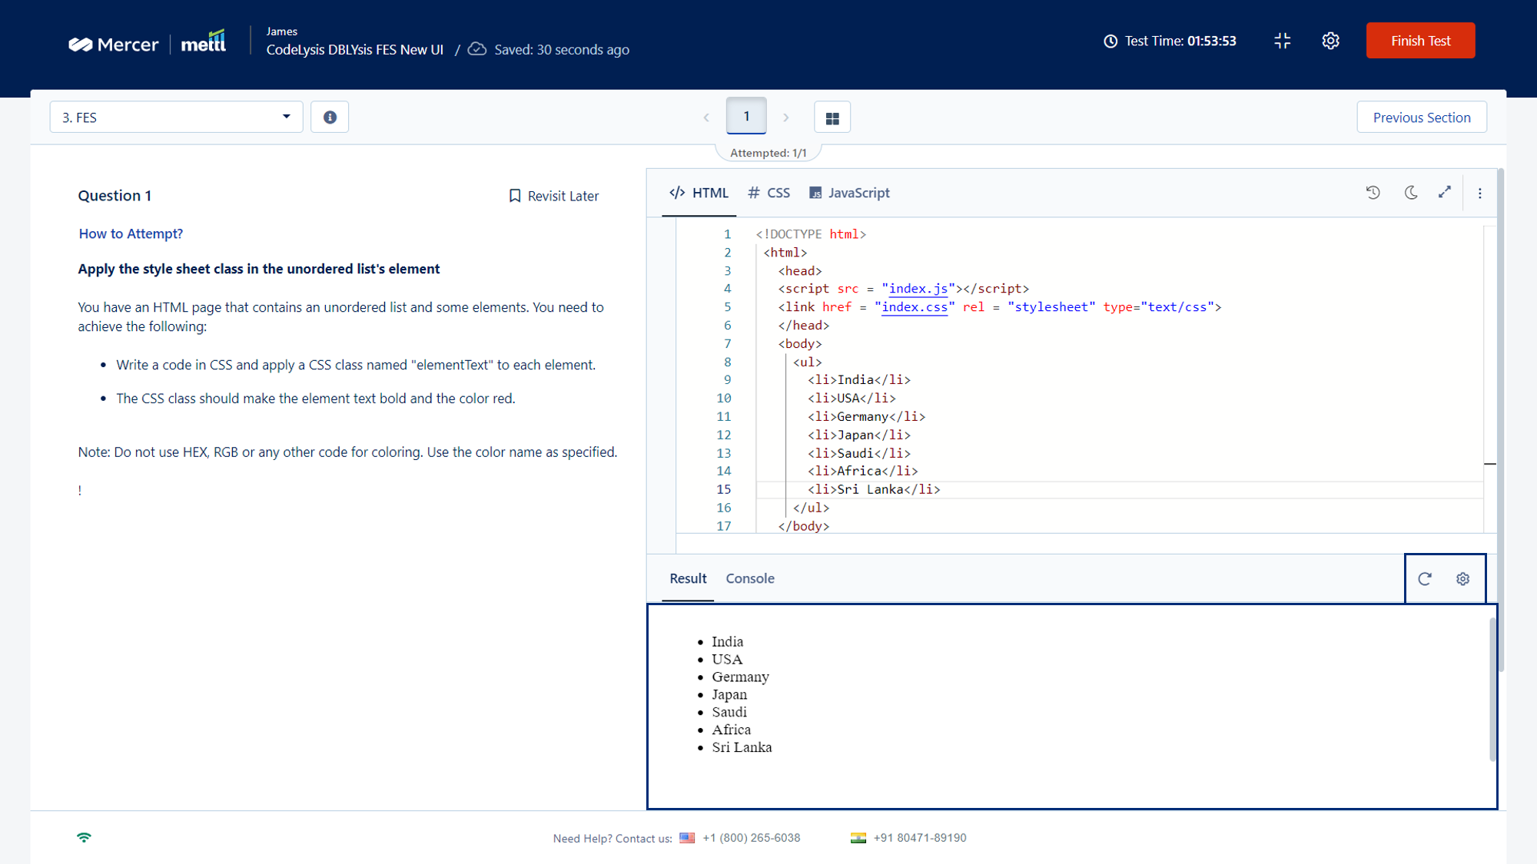
Task: Open test settings gear in header
Action: (1330, 41)
